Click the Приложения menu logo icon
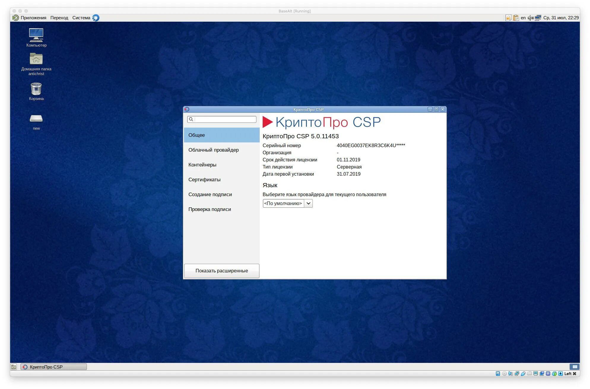 point(15,18)
